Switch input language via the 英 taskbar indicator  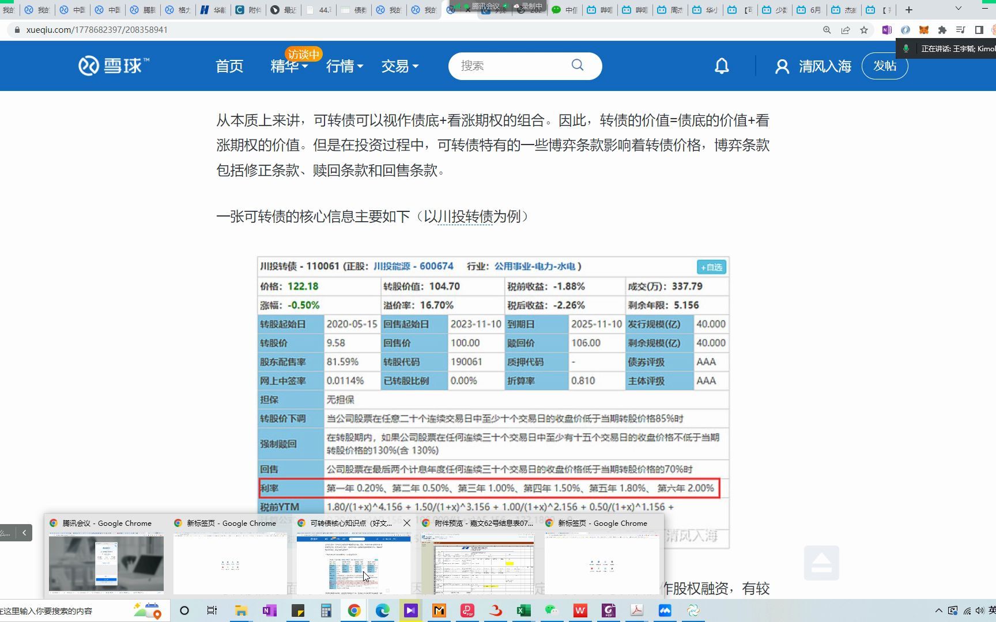(x=990, y=612)
